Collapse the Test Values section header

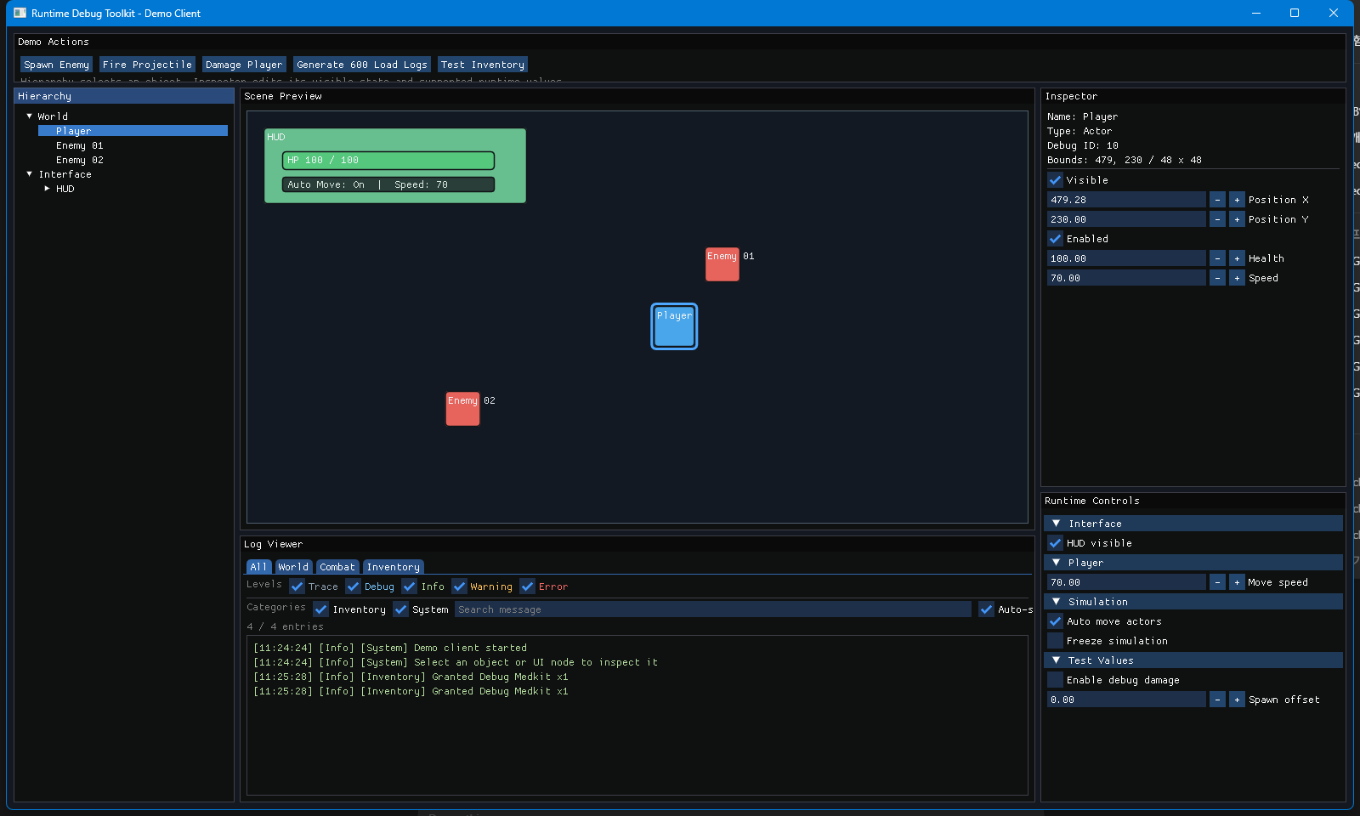[1193, 660]
